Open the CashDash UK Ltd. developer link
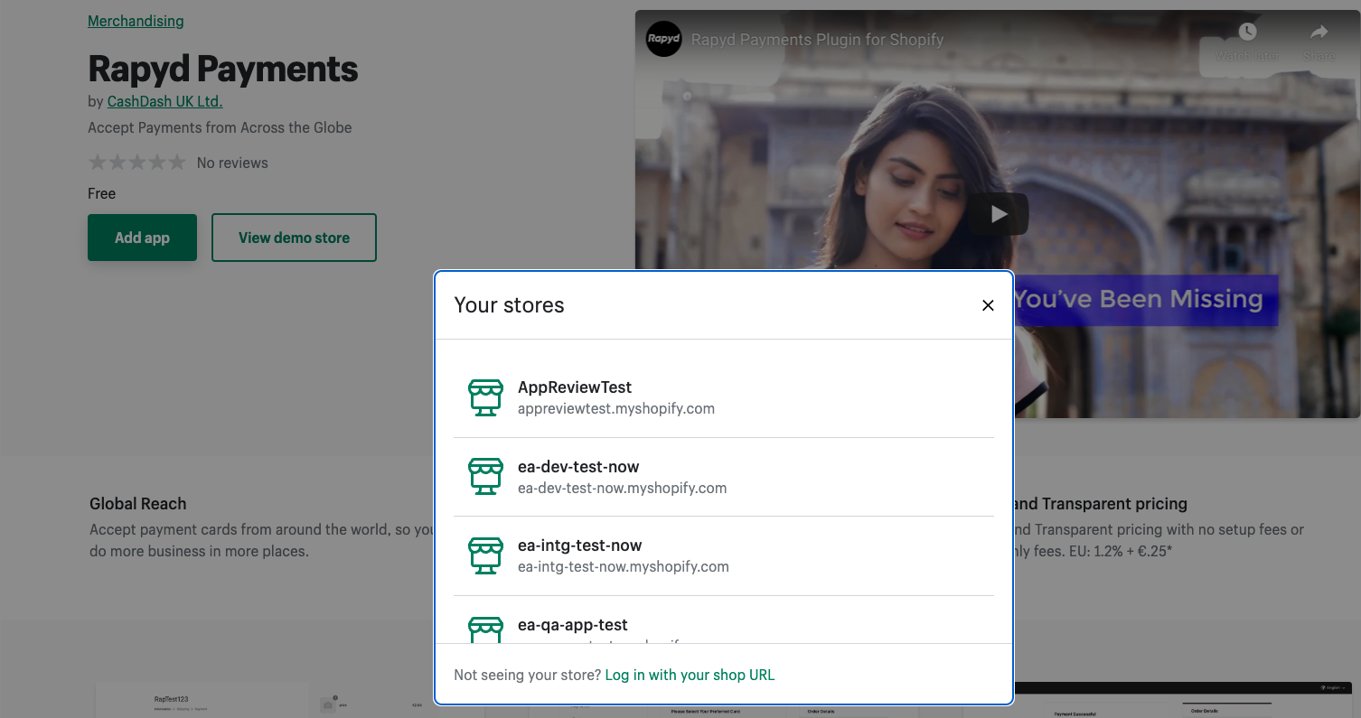1361x718 pixels. click(164, 101)
